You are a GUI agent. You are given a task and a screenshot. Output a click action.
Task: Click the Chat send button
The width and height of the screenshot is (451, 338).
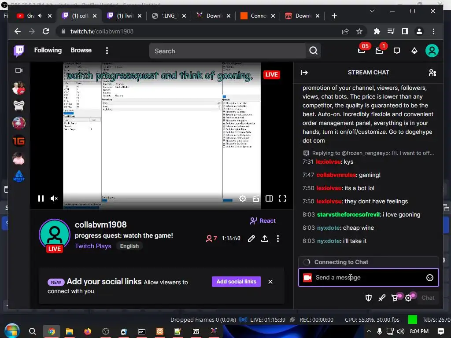click(x=427, y=298)
